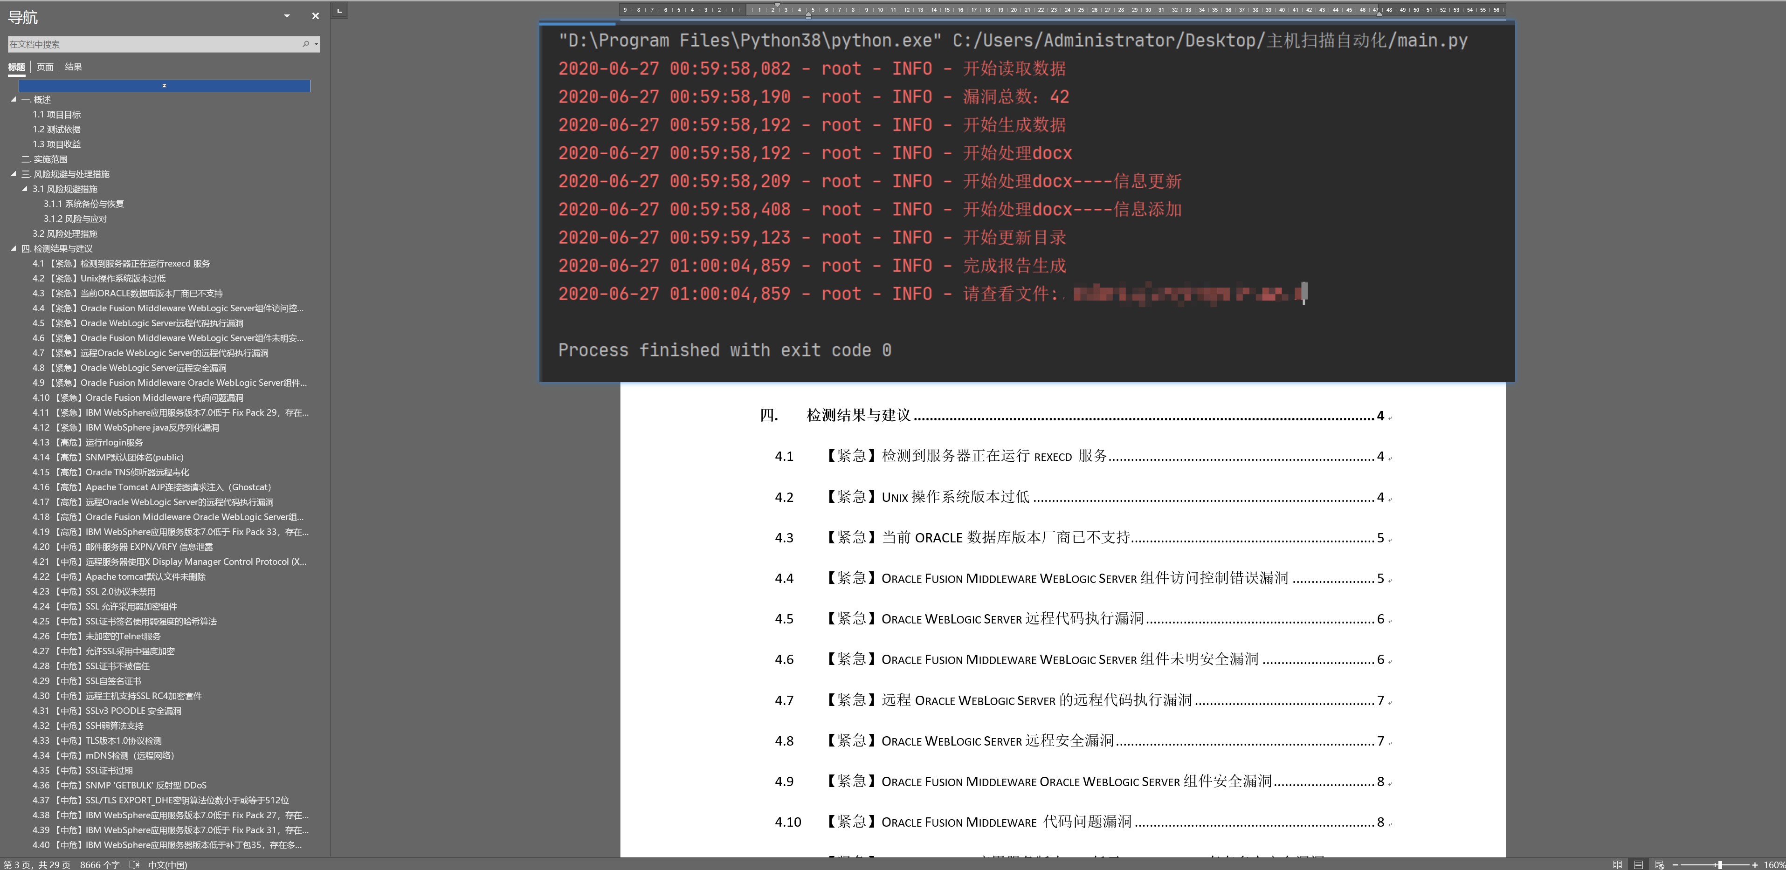Screen dimensions: 1786x870
Task: Collapse the 一. 概述 heading
Action: (x=13, y=100)
